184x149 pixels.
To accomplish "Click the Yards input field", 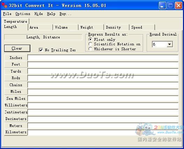I will pyautogui.click(x=103, y=71).
